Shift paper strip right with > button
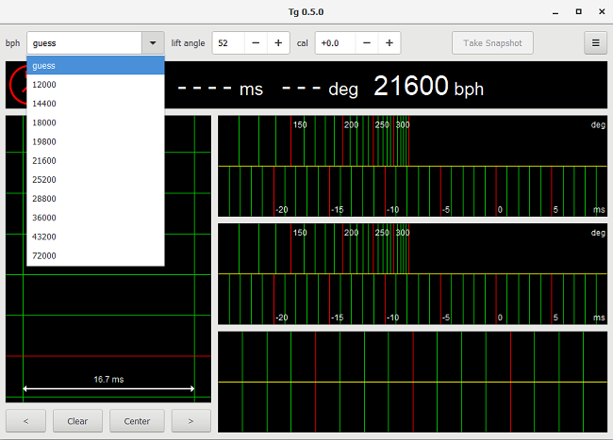The image size is (613, 440). tap(191, 421)
